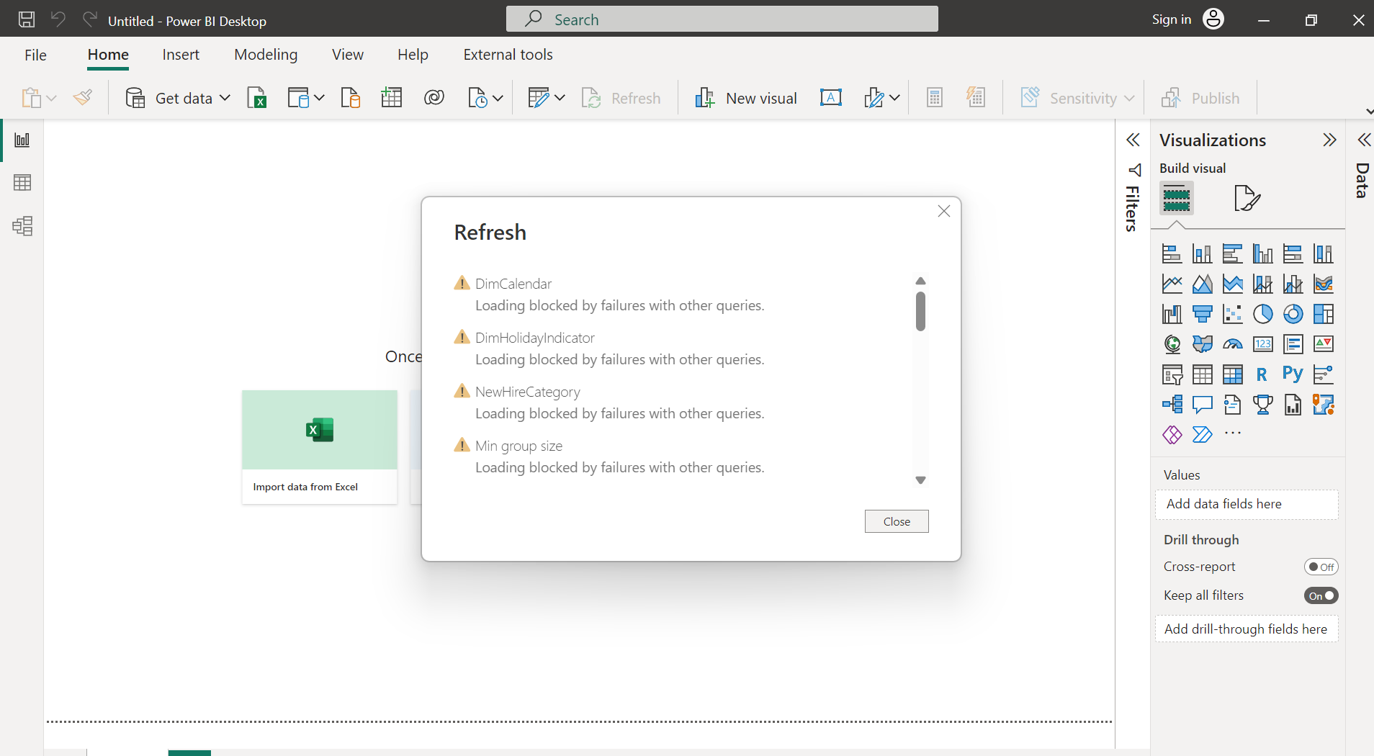The image size is (1374, 756).
Task: Close the Refresh dialog with Close button
Action: (x=897, y=521)
